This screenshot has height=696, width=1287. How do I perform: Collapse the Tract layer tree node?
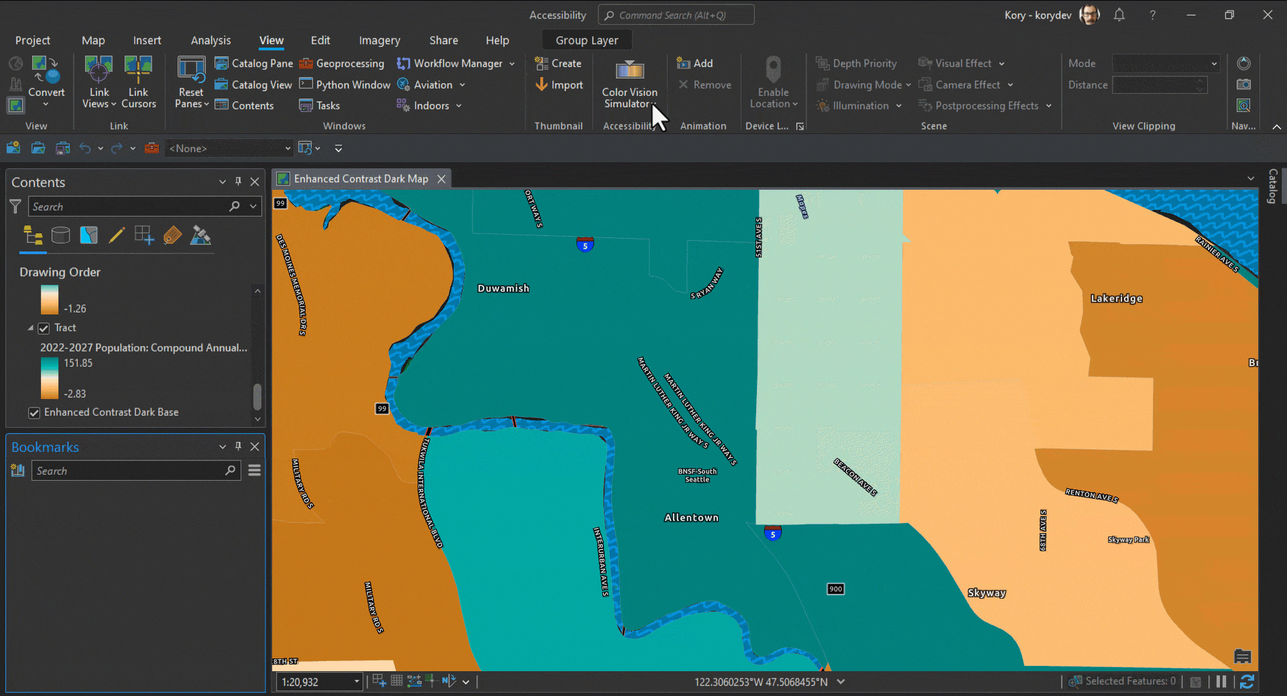30,328
